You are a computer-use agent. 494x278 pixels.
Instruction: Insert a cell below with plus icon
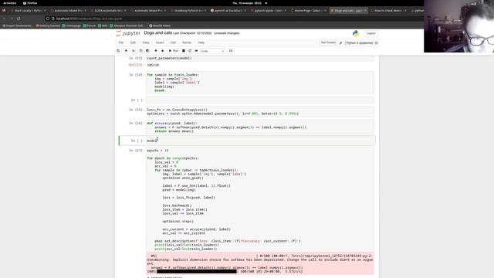coord(126,51)
